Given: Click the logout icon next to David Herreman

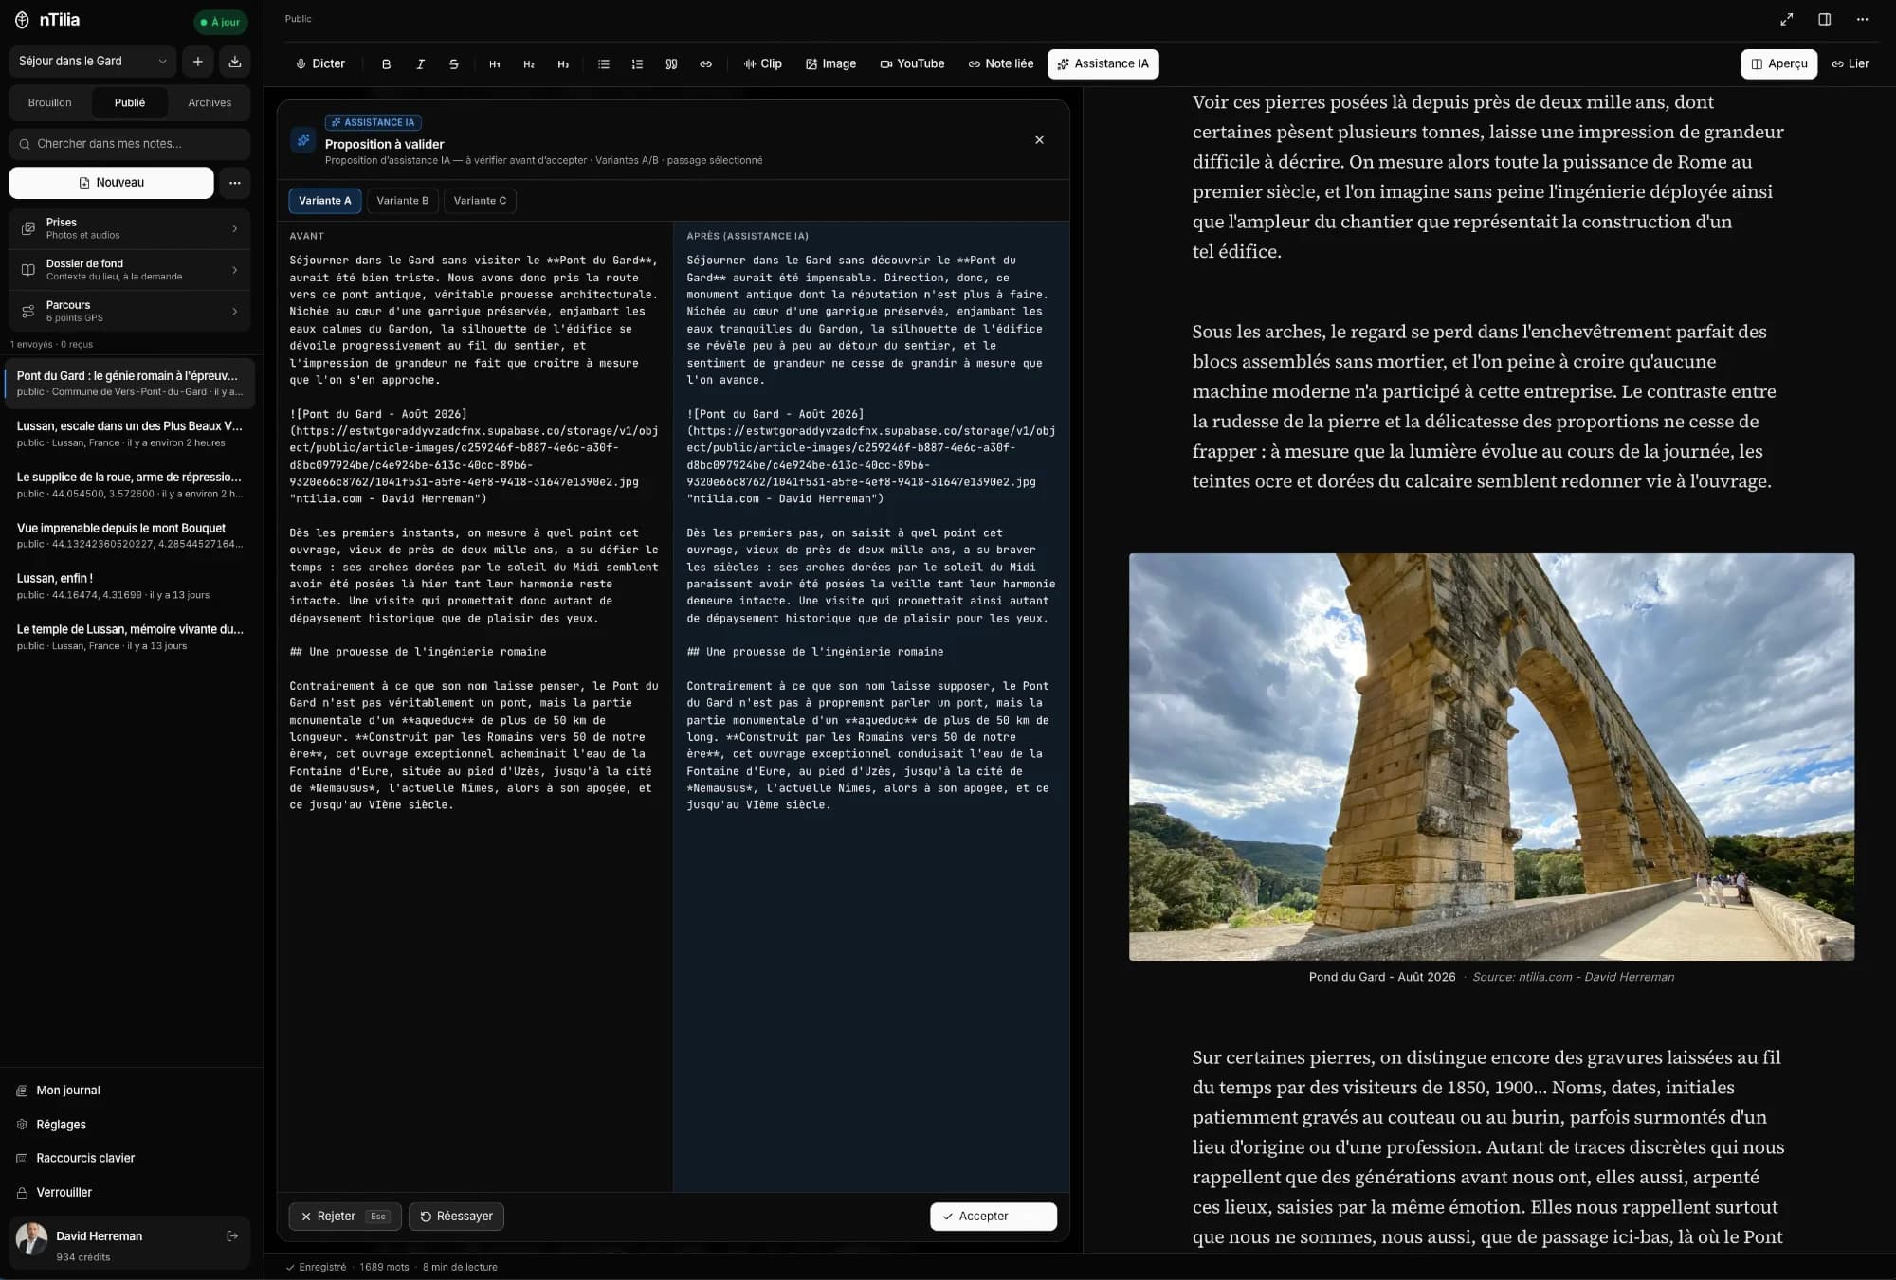Looking at the screenshot, I should coord(232,1235).
